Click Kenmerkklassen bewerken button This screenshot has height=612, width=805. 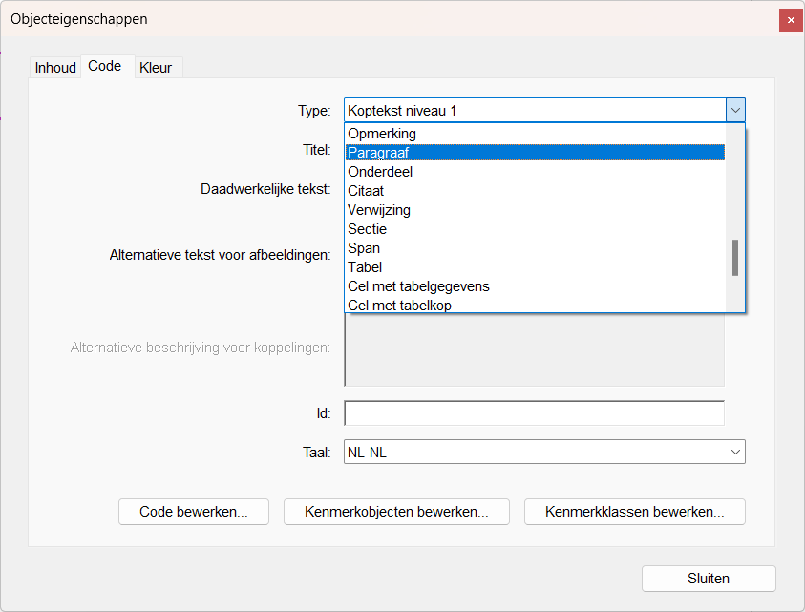(x=635, y=512)
